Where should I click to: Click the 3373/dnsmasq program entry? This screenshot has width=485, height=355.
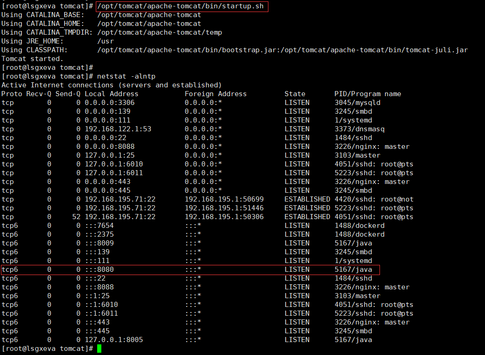tap(360, 129)
